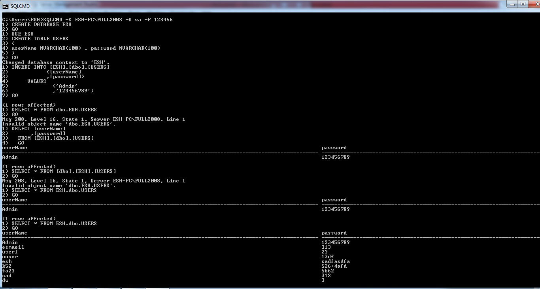The width and height of the screenshot is (540, 289).
Task: Minimize the SQLCMD console window
Action: 512,4
